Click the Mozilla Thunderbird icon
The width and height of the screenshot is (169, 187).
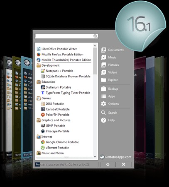click(39, 60)
